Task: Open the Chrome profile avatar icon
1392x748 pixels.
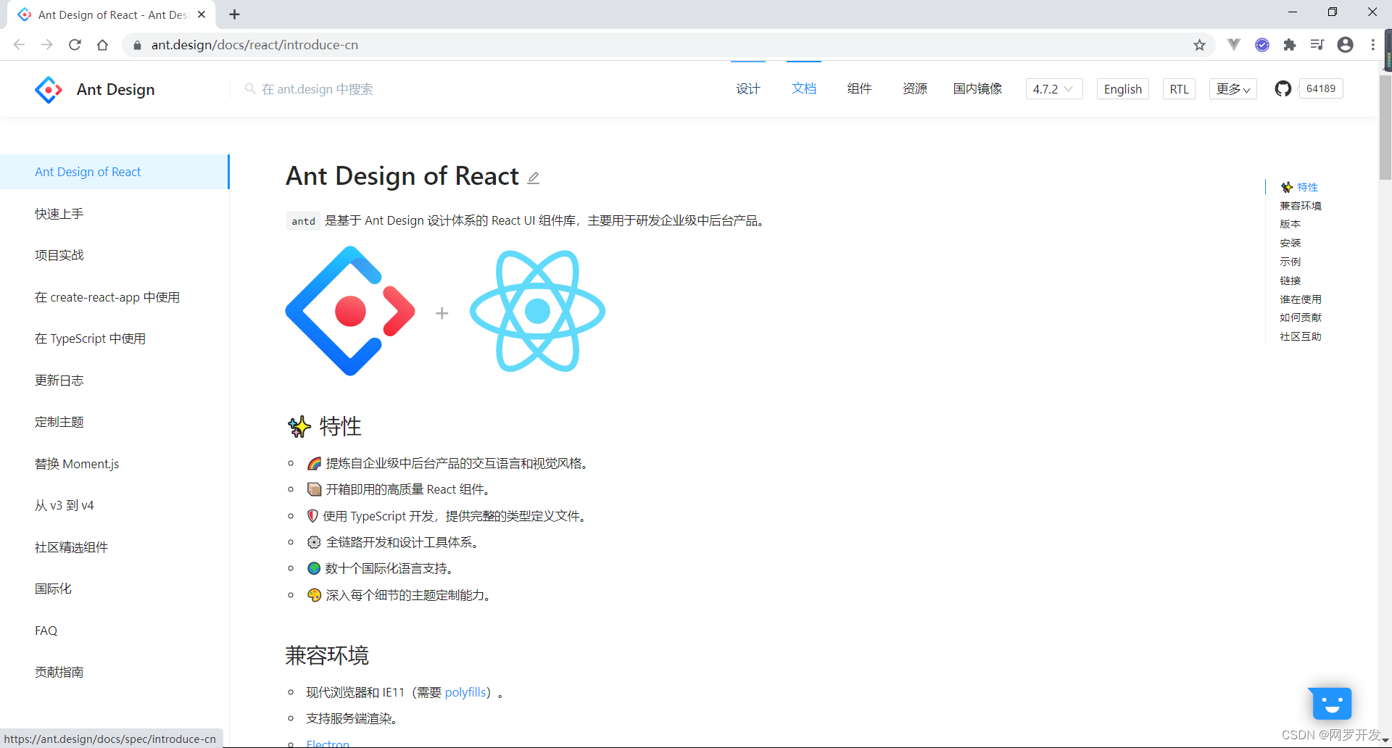Action: click(1346, 45)
